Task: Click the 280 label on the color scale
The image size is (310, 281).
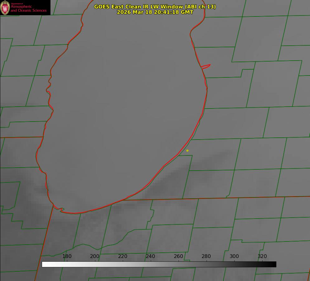Action: tap(206, 256)
